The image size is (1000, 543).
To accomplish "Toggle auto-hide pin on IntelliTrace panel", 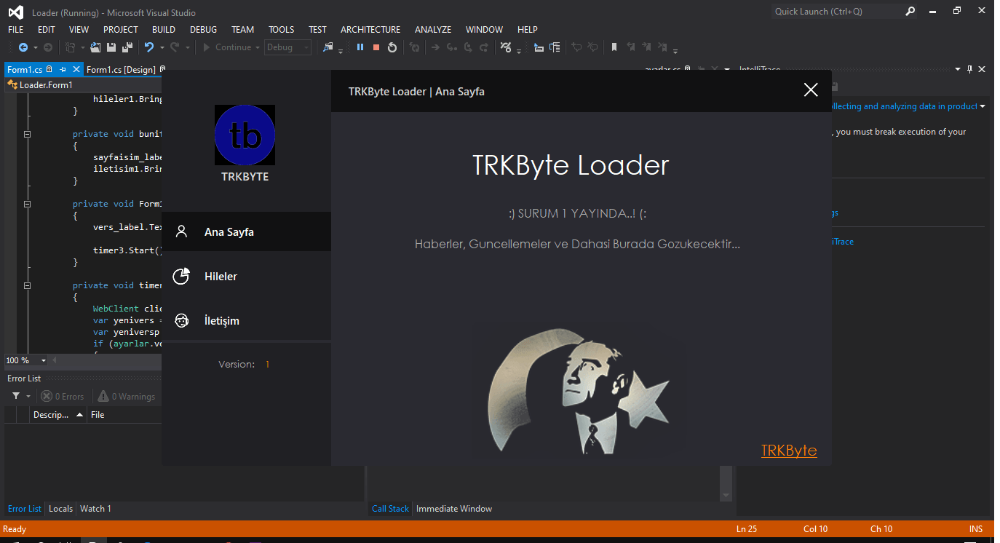I will tap(969, 69).
